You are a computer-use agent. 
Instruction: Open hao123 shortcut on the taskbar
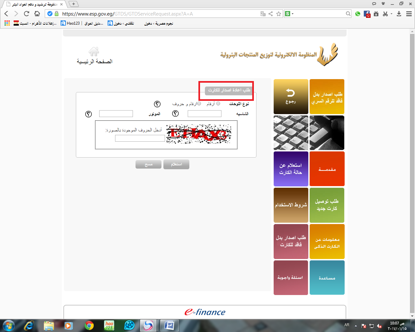pyautogui.click(x=109, y=325)
